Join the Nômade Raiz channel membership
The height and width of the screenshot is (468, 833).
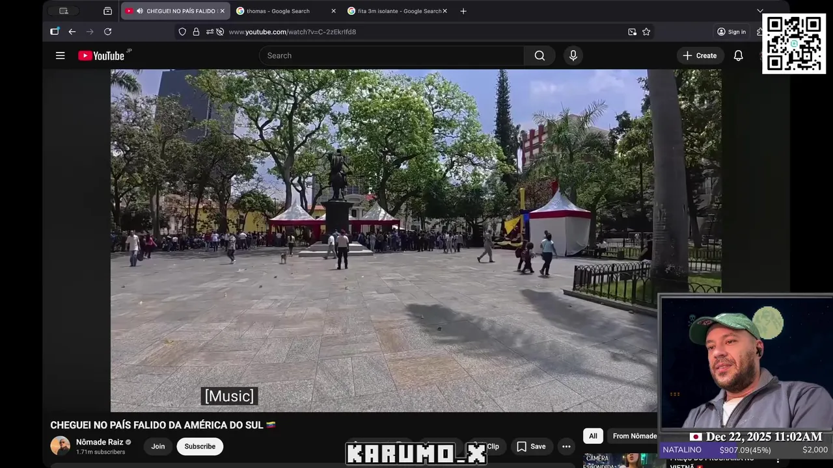(158, 447)
